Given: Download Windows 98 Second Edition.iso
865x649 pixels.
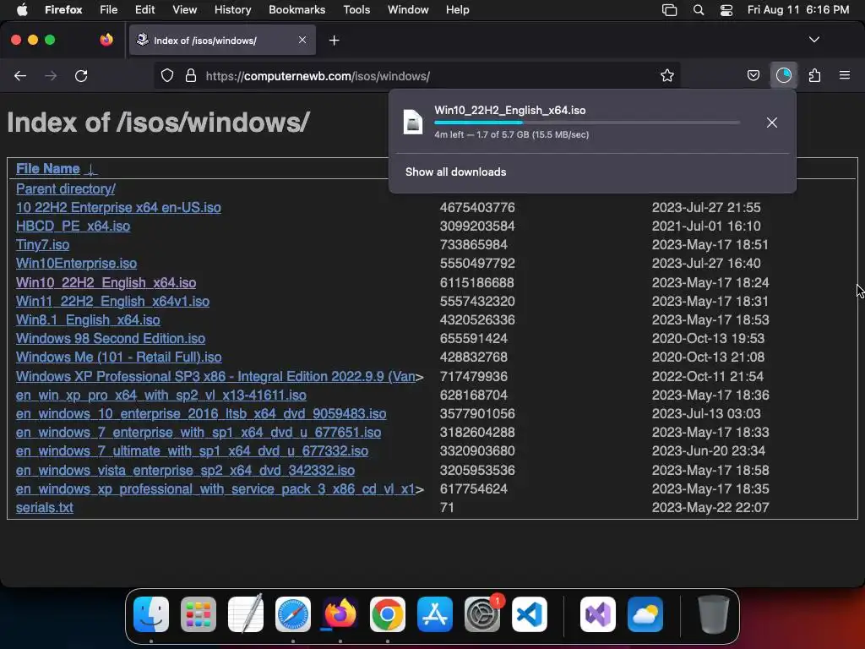Looking at the screenshot, I should point(111,338).
